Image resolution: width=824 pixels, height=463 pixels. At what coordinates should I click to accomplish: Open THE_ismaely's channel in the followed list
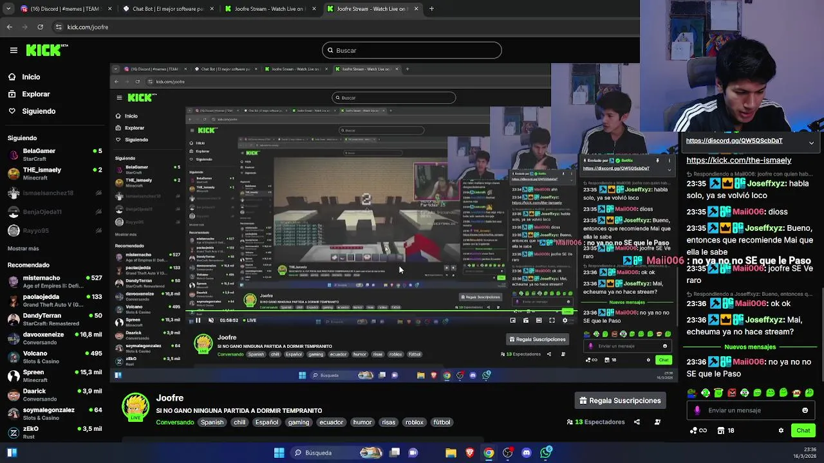(x=55, y=174)
